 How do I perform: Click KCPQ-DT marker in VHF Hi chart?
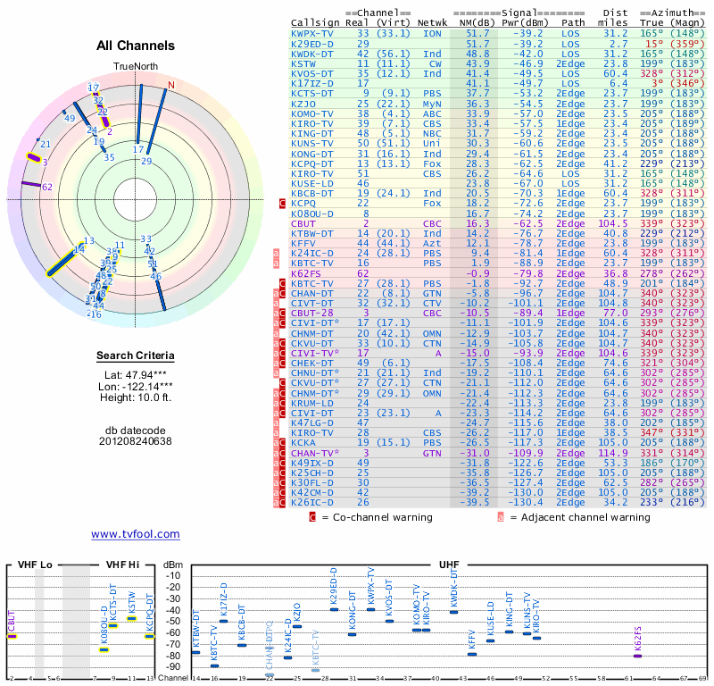[x=149, y=636]
